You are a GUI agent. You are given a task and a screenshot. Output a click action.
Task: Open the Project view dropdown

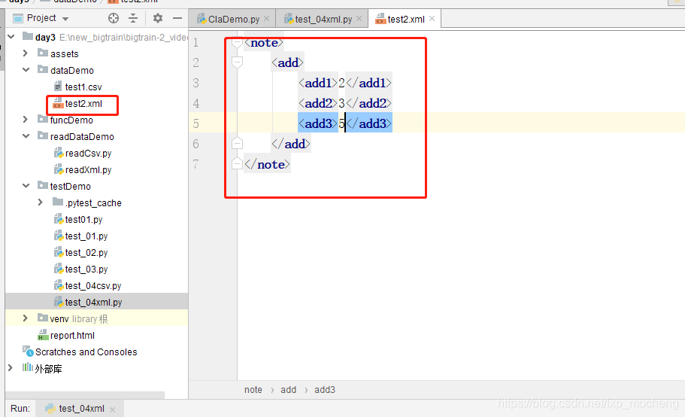click(x=65, y=18)
